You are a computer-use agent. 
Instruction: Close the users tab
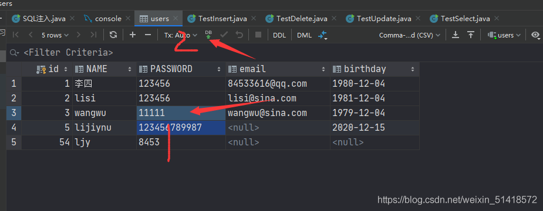176,18
